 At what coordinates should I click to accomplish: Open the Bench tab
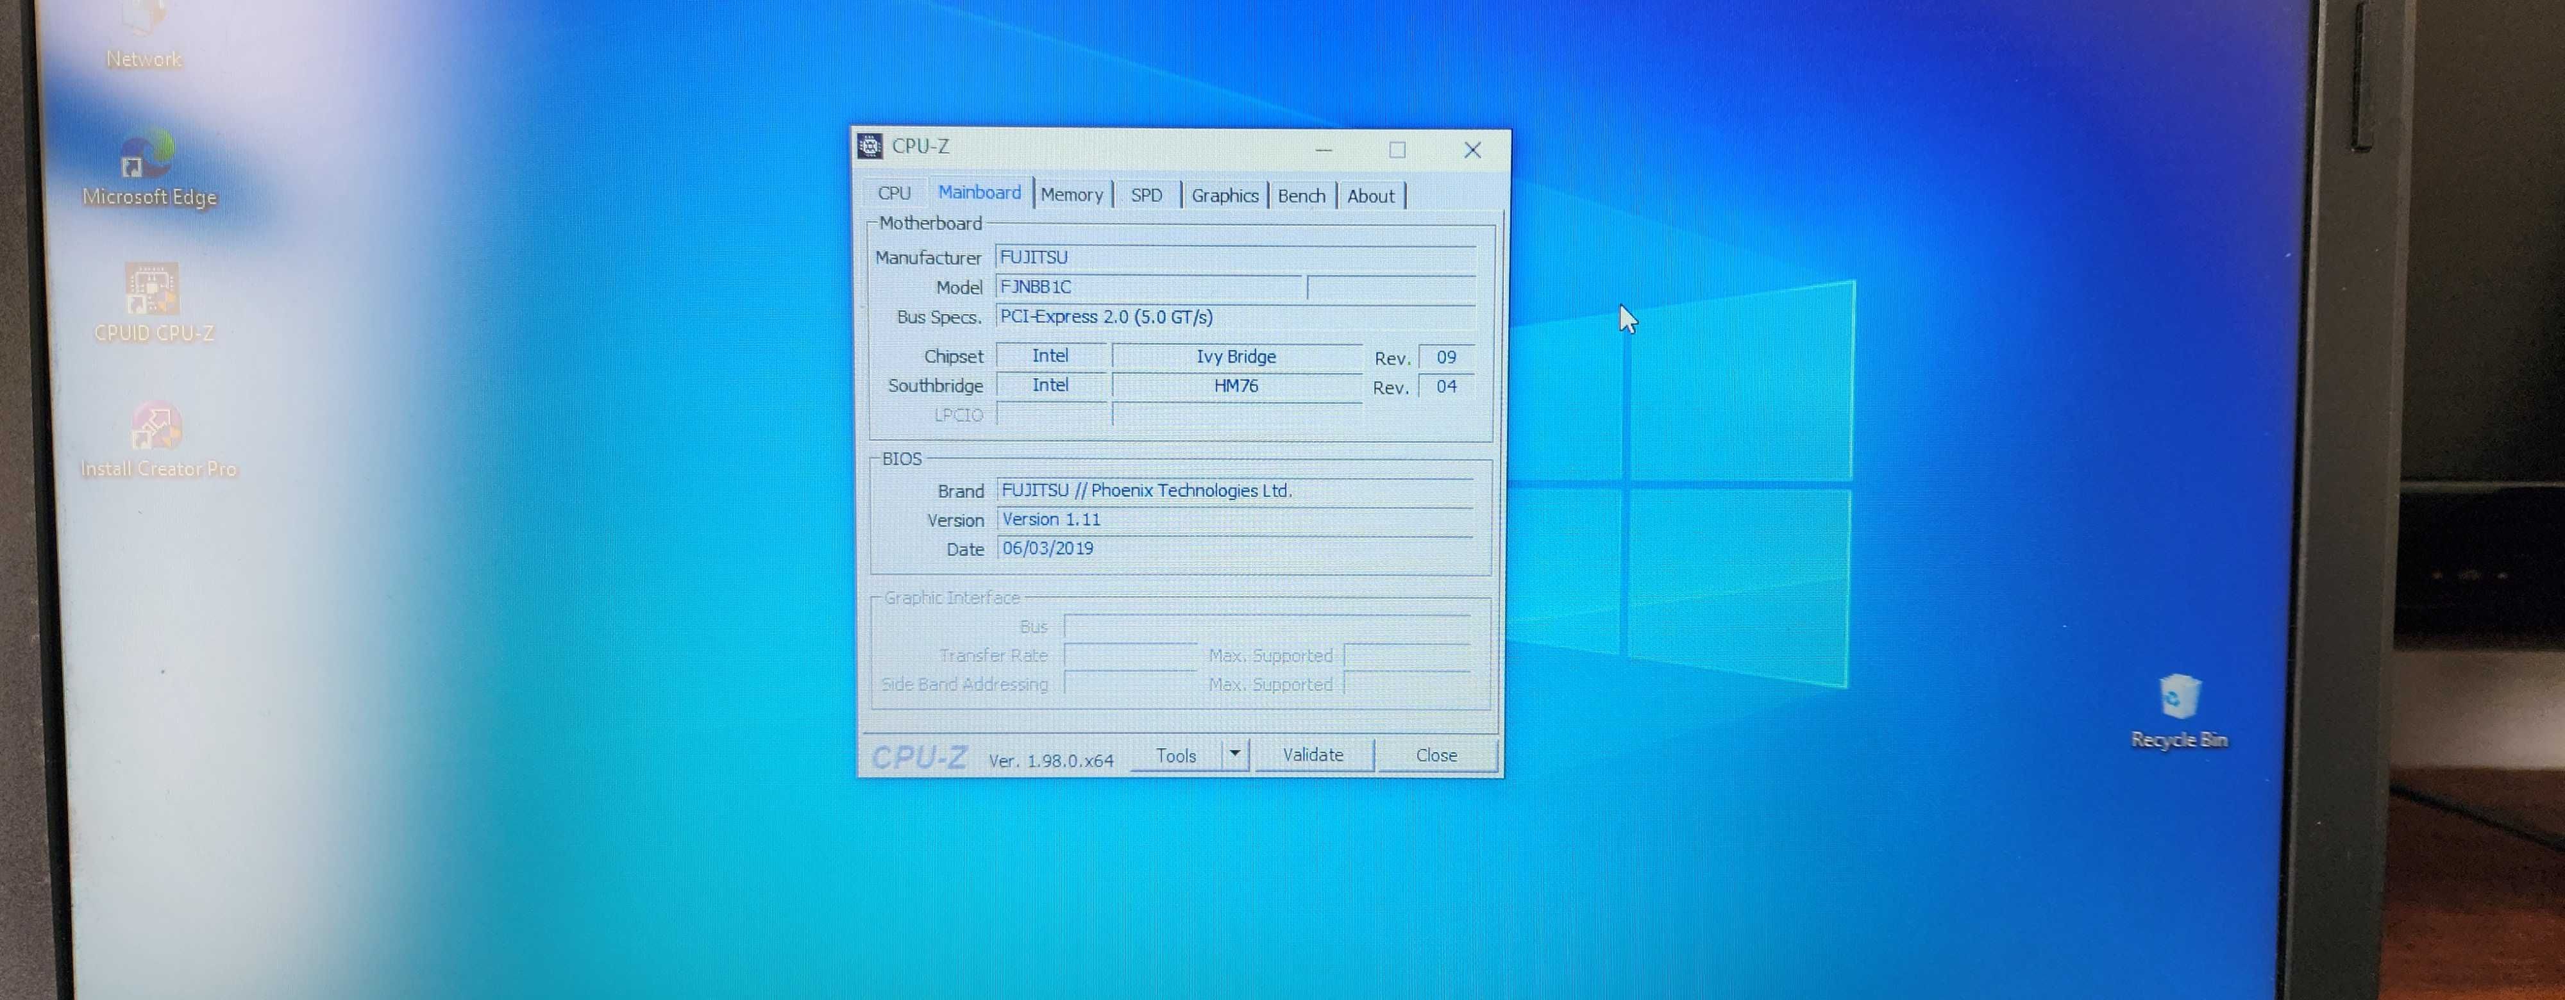point(1302,195)
